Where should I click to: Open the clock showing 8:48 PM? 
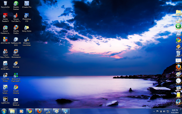[175, 111]
